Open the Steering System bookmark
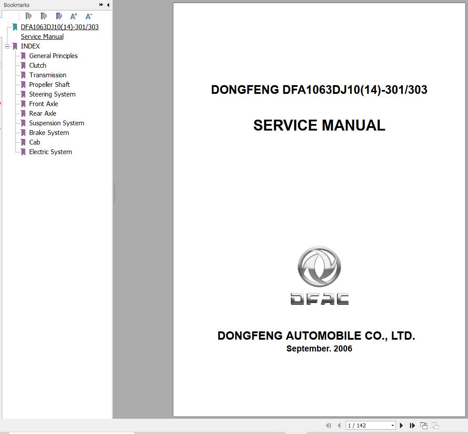The image size is (468, 434). [x=52, y=94]
